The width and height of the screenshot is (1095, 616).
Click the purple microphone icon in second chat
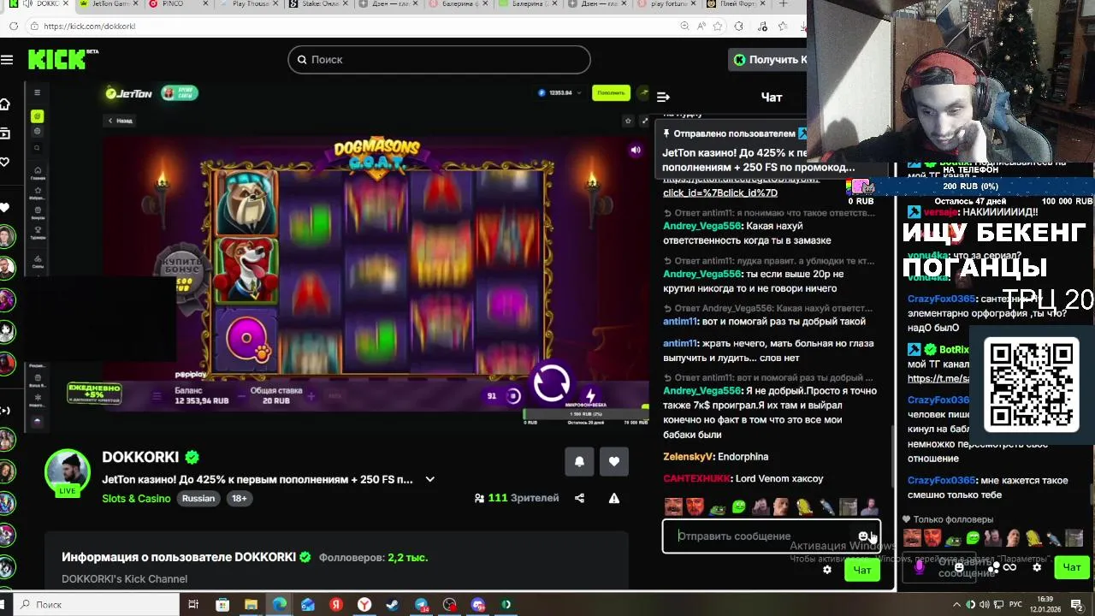point(920,566)
